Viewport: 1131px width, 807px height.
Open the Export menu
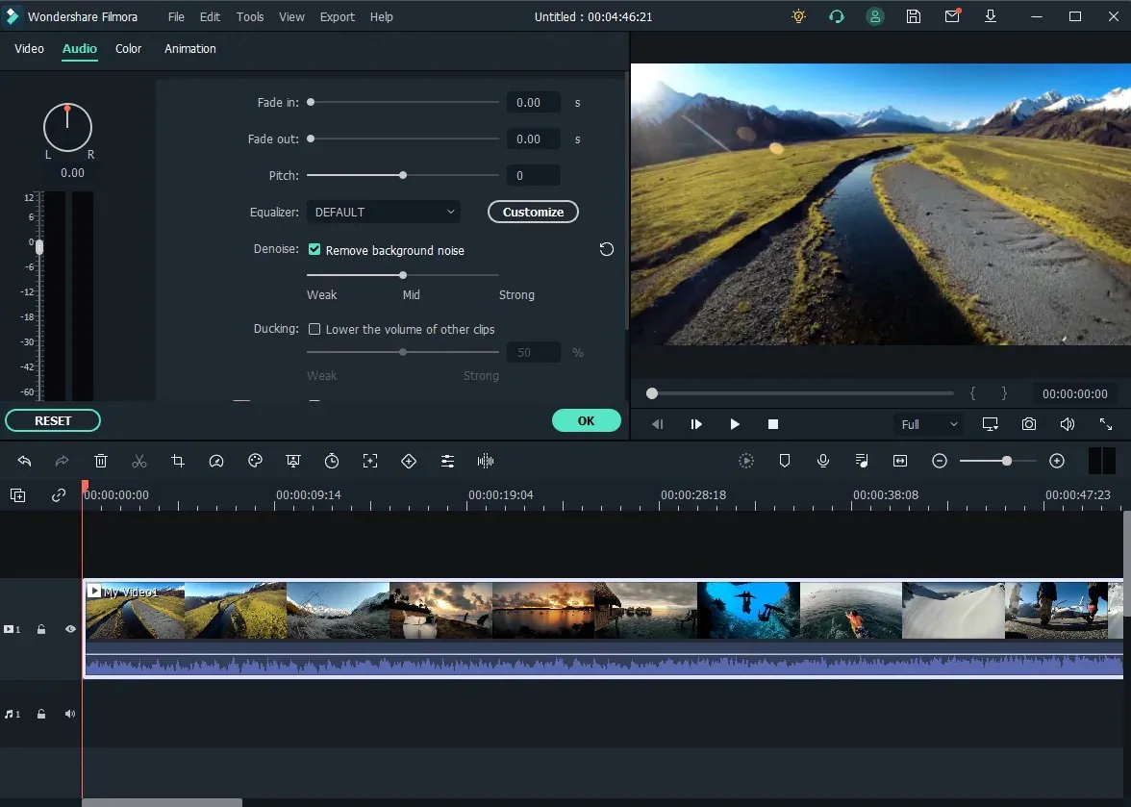click(337, 17)
